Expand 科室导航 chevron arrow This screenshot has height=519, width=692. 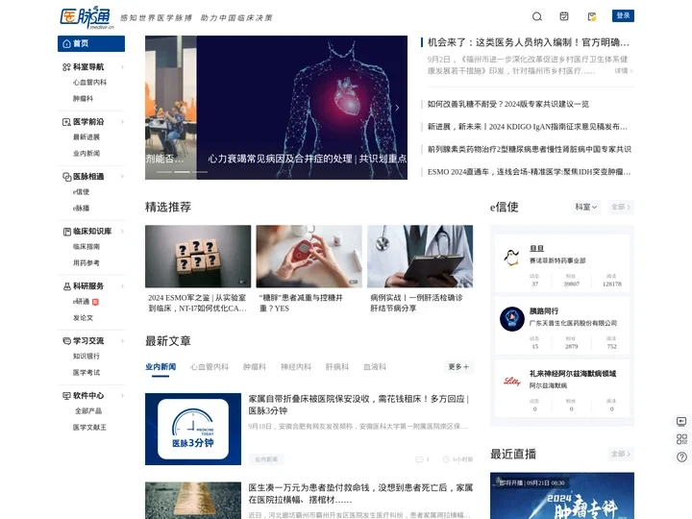[122, 67]
